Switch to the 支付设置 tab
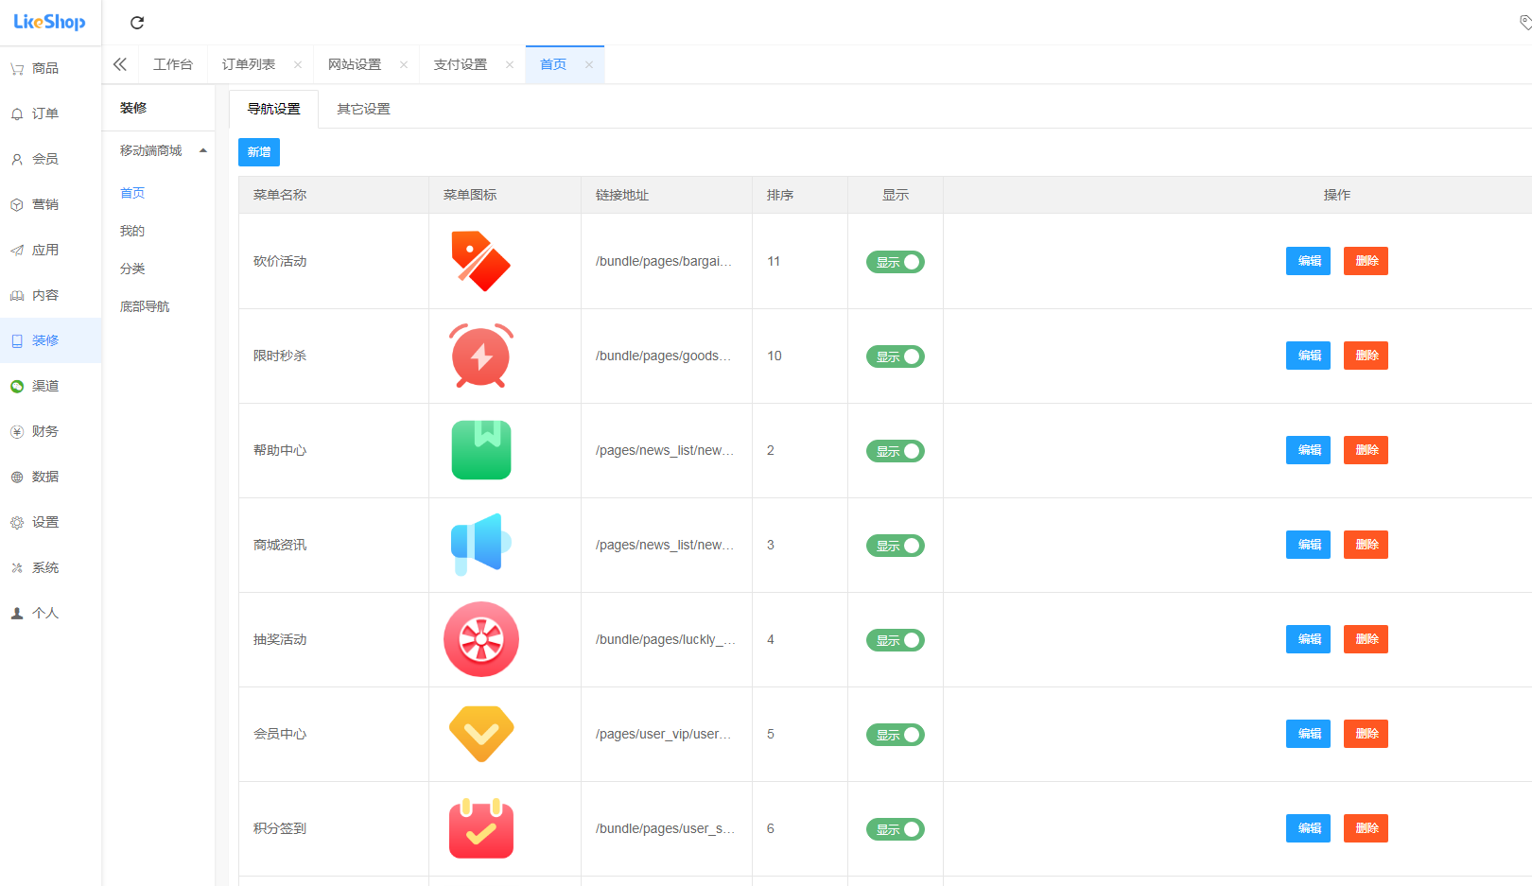 click(461, 64)
